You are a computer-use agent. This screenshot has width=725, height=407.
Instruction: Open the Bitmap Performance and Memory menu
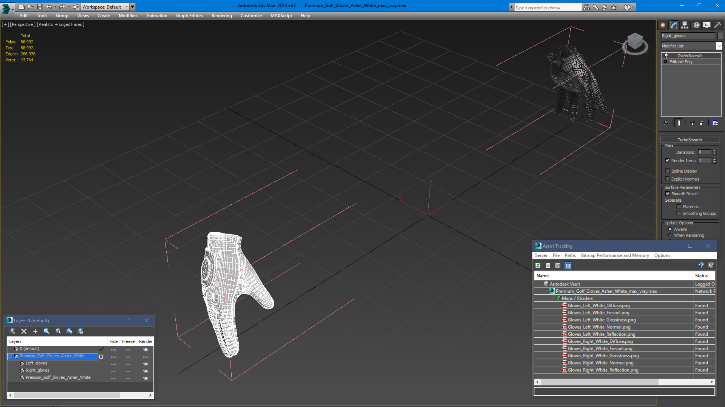coord(615,255)
